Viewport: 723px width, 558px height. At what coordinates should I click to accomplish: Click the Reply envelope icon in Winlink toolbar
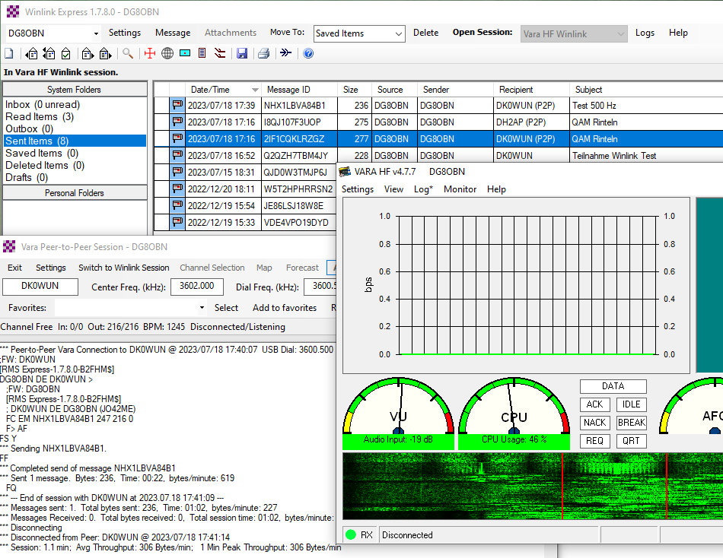point(31,53)
